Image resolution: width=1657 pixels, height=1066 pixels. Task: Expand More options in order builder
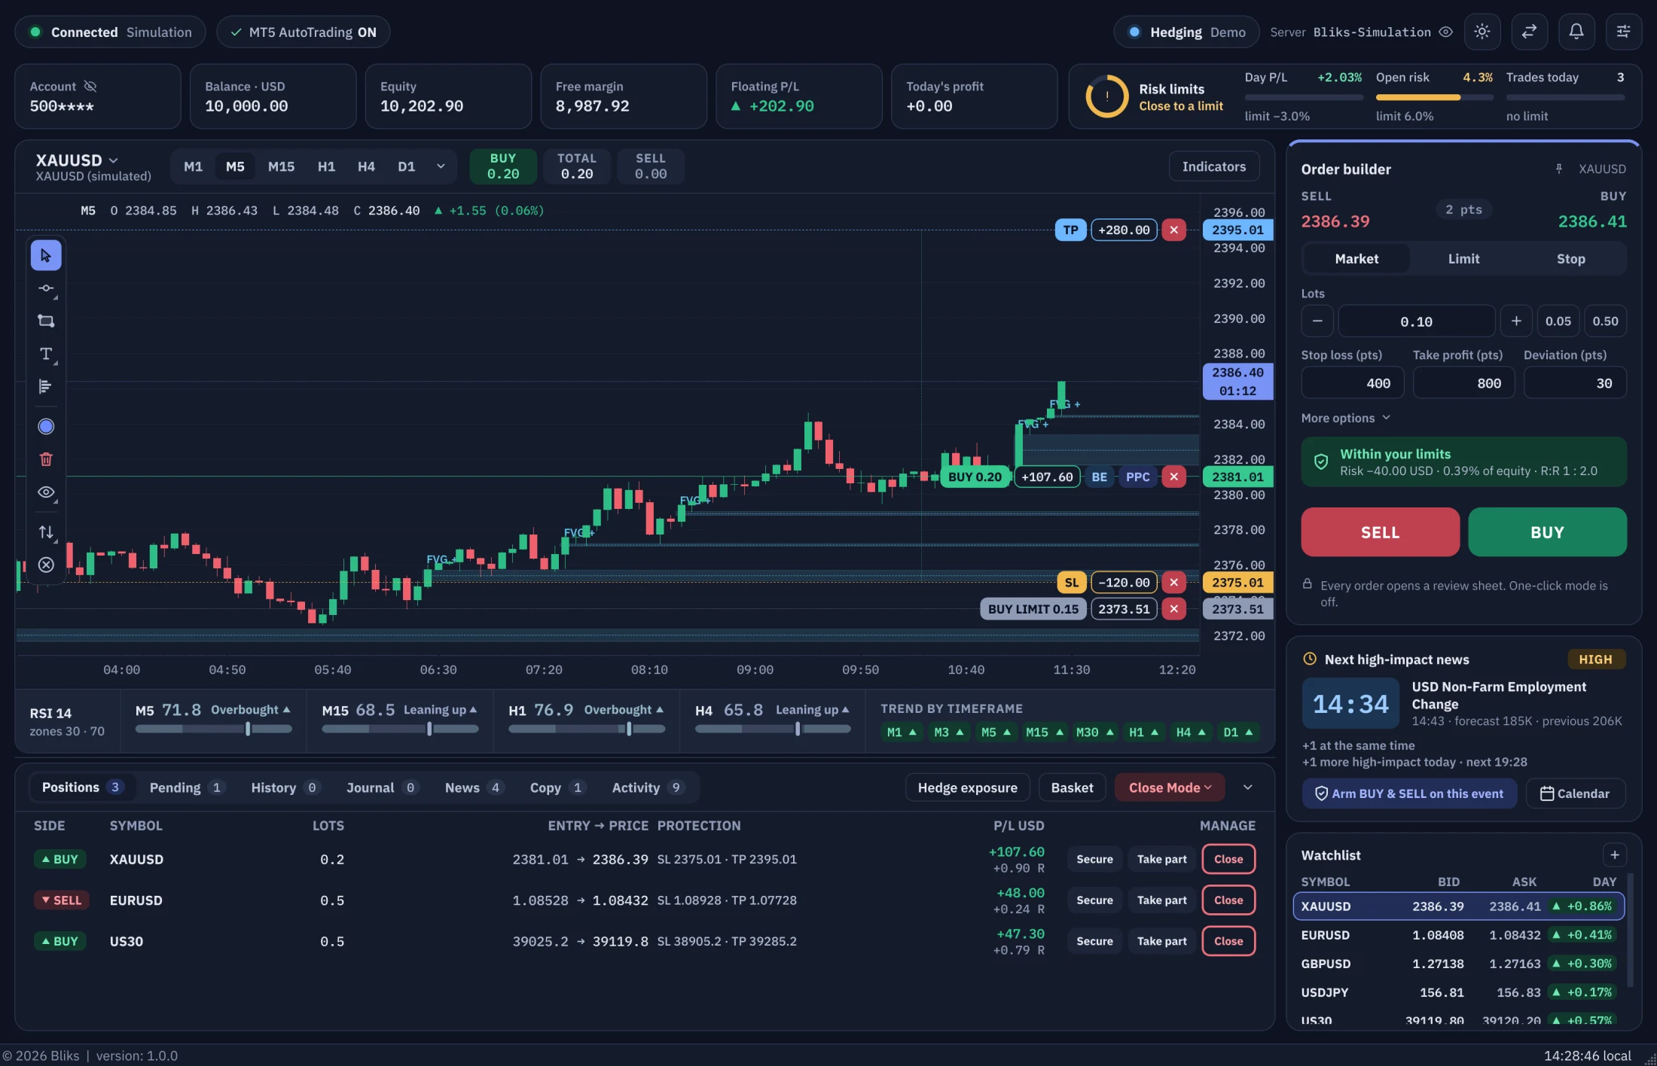(1345, 419)
